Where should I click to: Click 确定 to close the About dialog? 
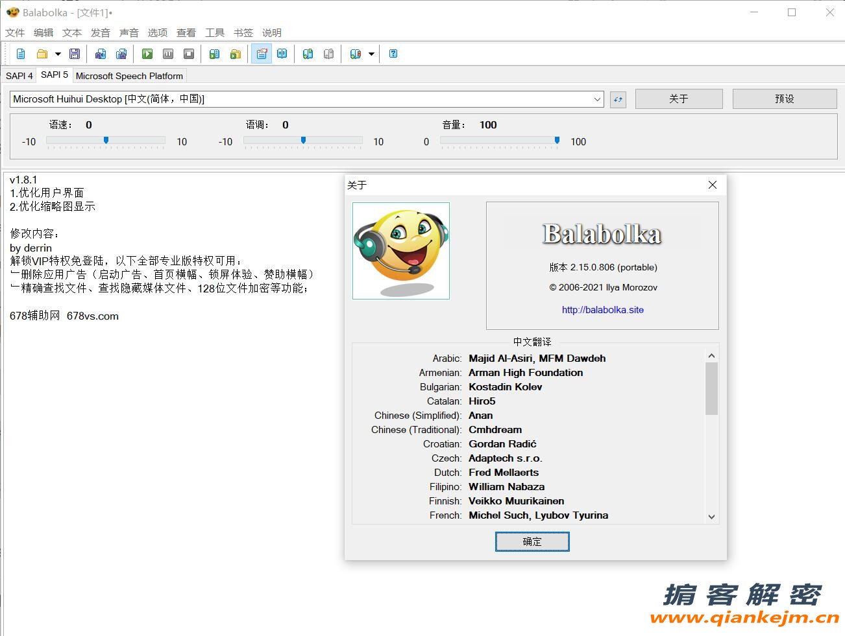(x=532, y=541)
